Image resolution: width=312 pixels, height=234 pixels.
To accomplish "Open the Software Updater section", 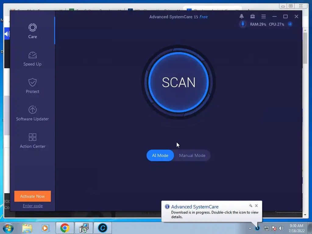I will (x=32, y=113).
